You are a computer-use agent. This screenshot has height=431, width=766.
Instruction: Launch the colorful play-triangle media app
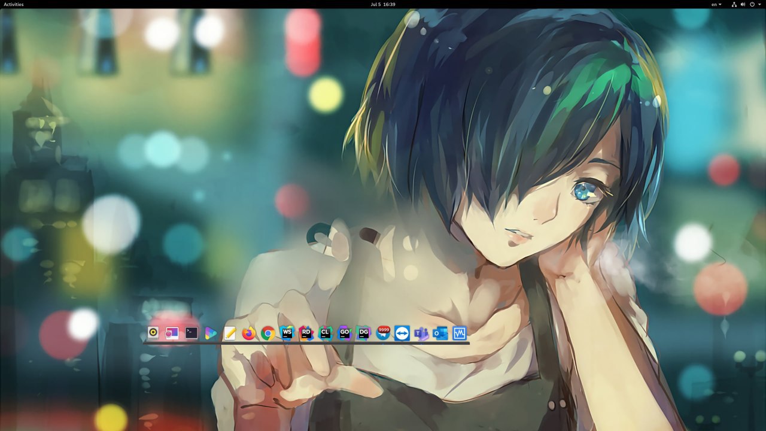211,333
